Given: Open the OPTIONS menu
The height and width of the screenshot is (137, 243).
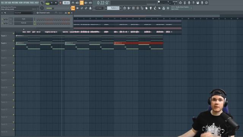Looking at the screenshot, I should 26,3.
